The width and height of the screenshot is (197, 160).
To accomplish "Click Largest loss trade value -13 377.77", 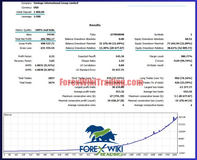I will click(185, 87).
